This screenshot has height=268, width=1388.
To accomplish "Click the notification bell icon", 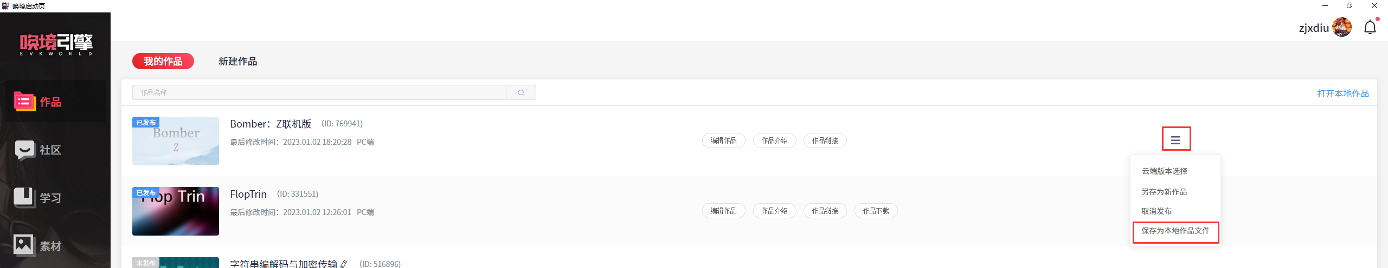I will click(1370, 27).
